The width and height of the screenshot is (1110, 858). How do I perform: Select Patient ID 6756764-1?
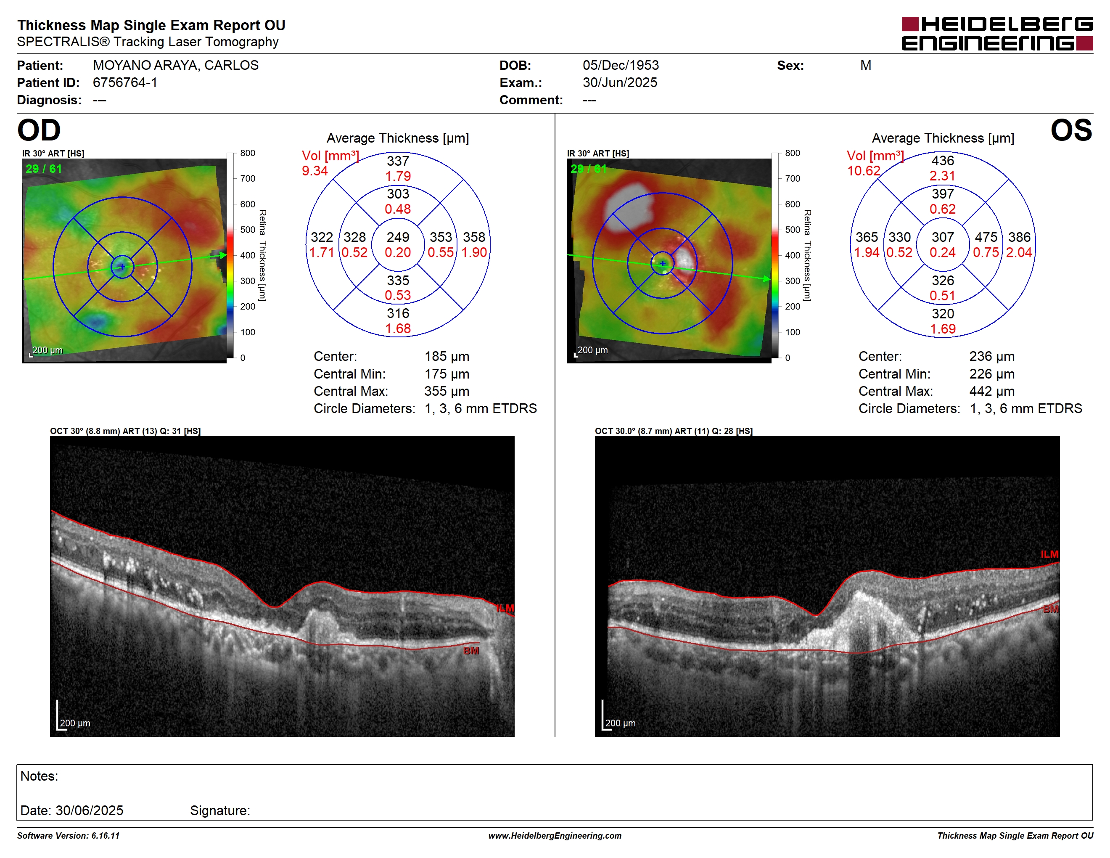click(x=125, y=82)
